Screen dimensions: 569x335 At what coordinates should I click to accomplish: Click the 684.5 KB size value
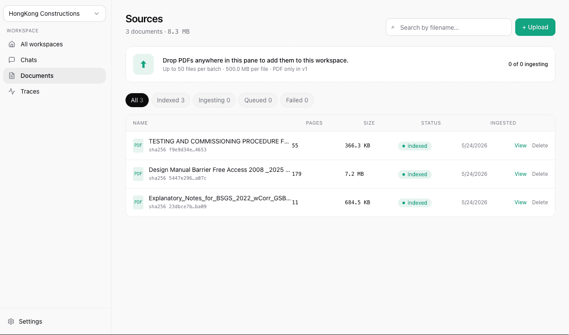357,202
